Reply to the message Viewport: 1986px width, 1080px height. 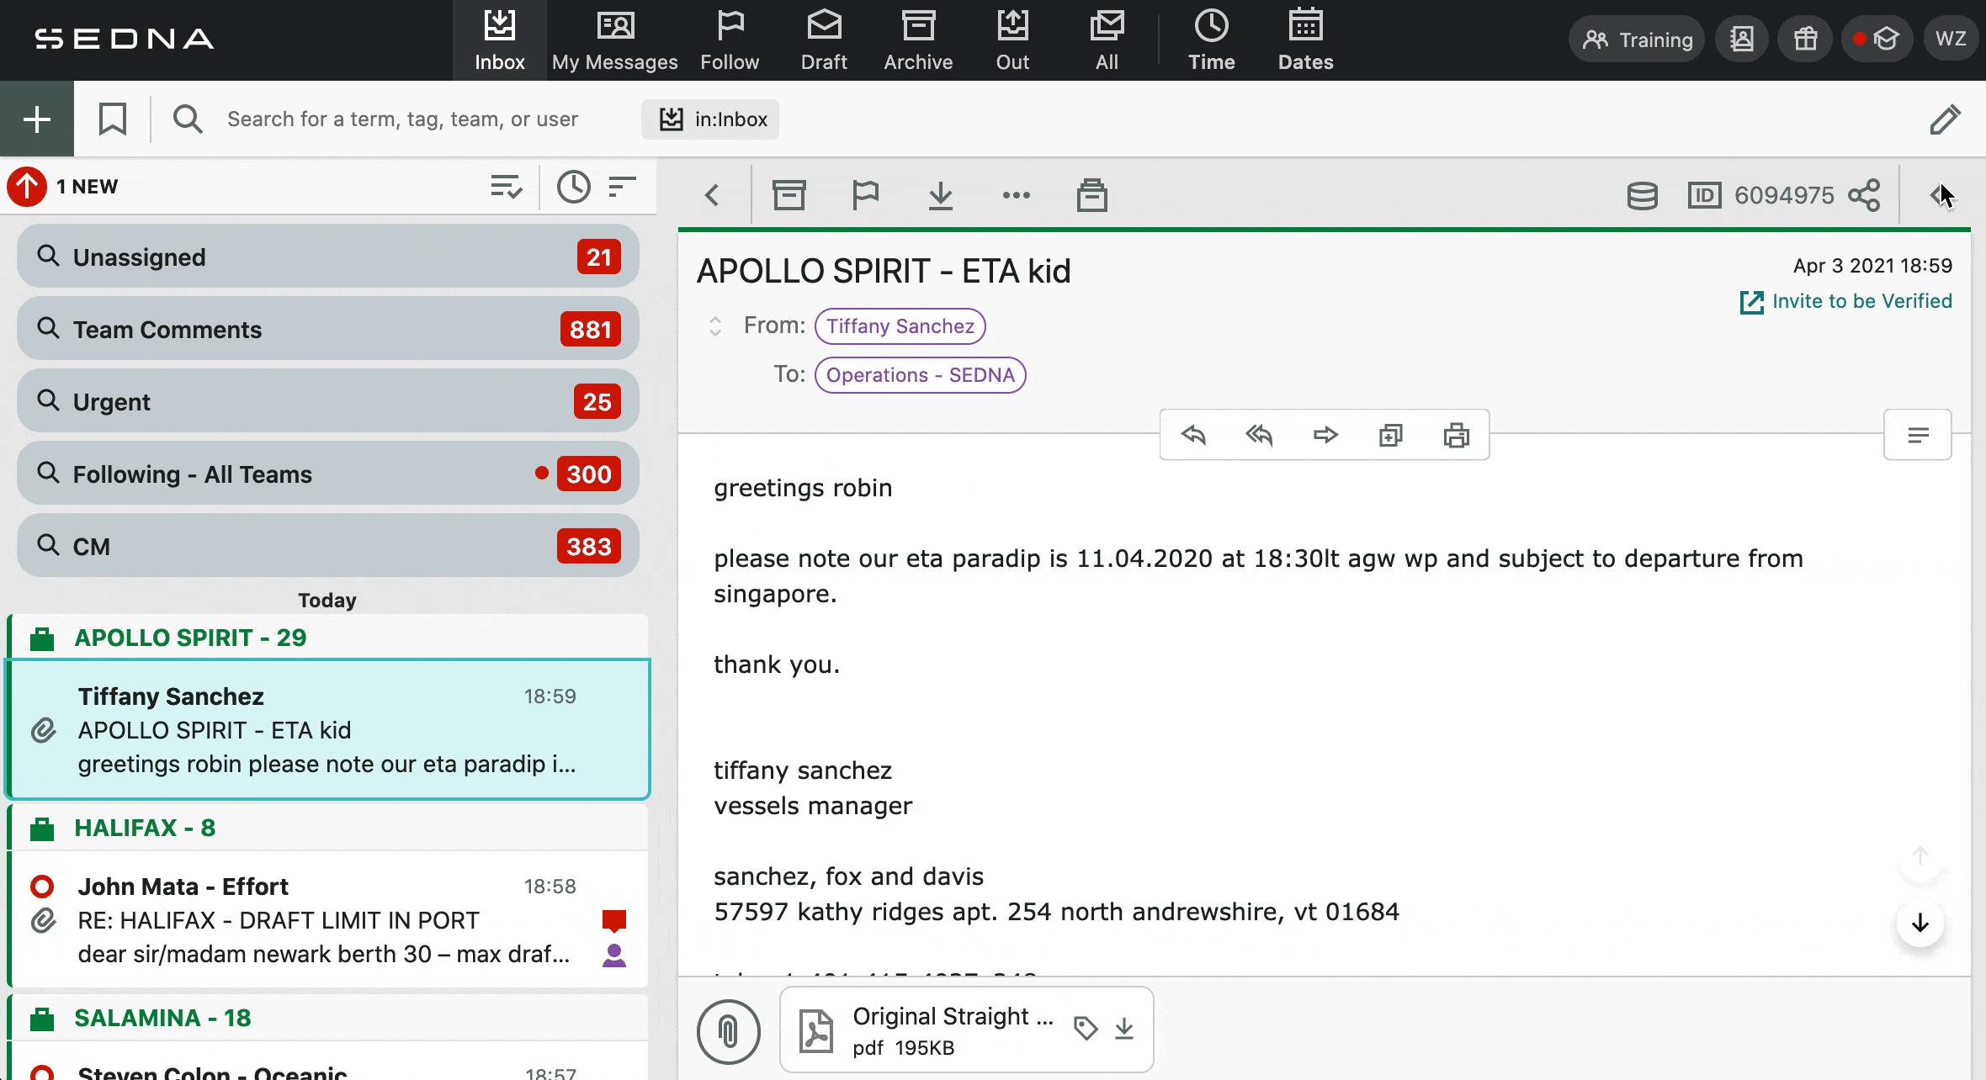pos(1193,435)
